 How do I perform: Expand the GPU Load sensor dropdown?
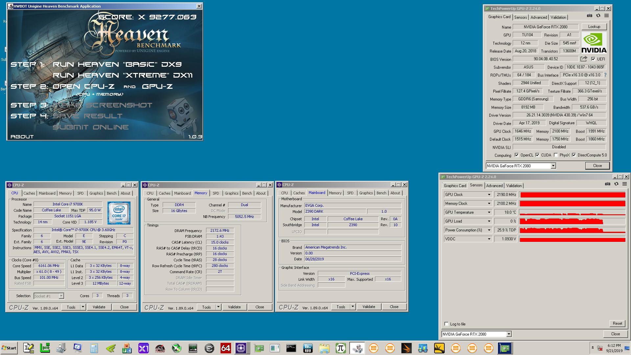tap(489, 221)
